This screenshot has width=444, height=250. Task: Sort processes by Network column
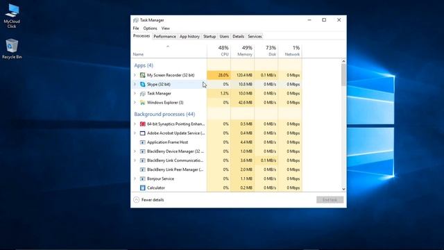click(x=290, y=51)
